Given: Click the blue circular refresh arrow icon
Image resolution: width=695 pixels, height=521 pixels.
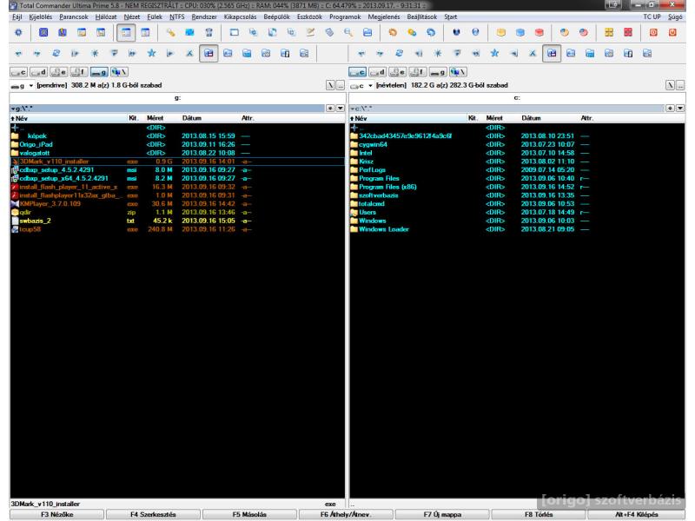Looking at the screenshot, I should (431, 32).
